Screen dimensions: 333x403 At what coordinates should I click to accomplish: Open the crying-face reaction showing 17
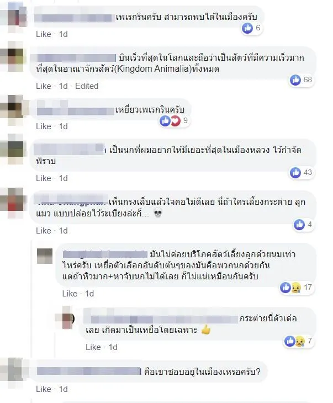(x=296, y=287)
